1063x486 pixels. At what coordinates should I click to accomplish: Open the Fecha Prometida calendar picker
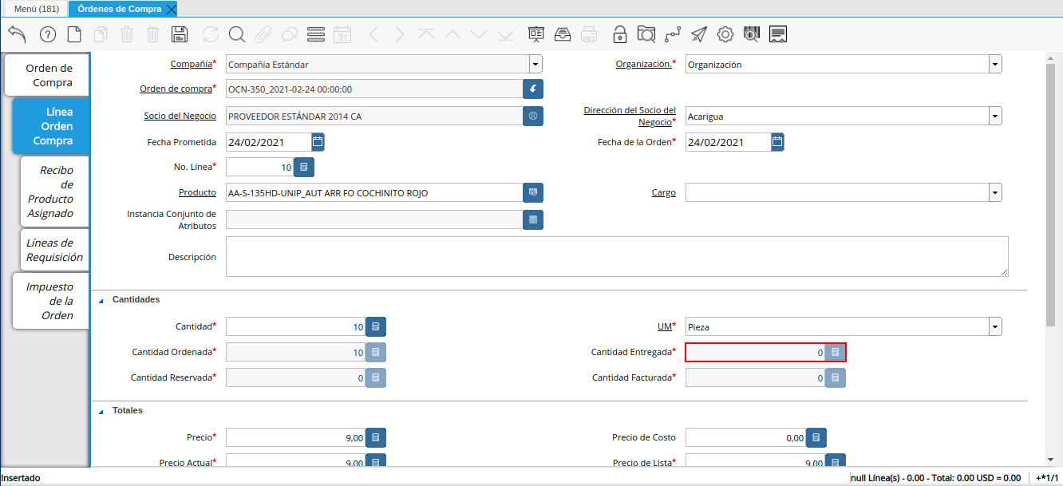pos(318,142)
